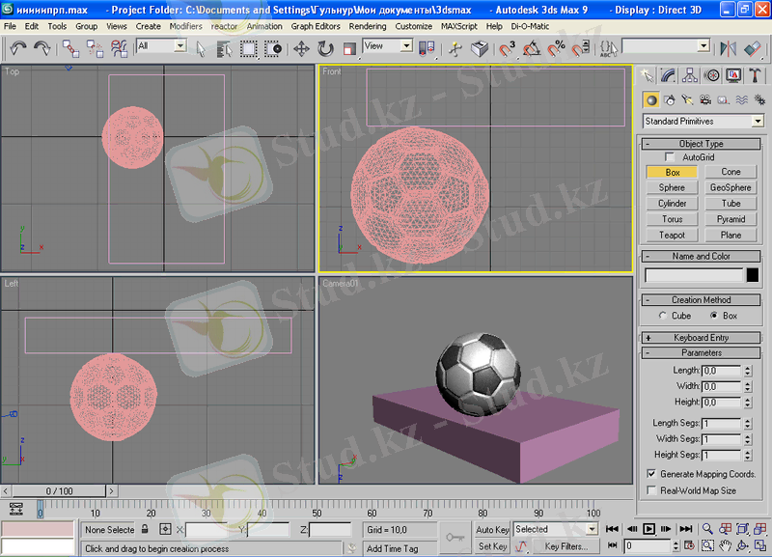772x557 pixels.
Task: Switch to the Hierarchy panel tab
Action: point(691,75)
